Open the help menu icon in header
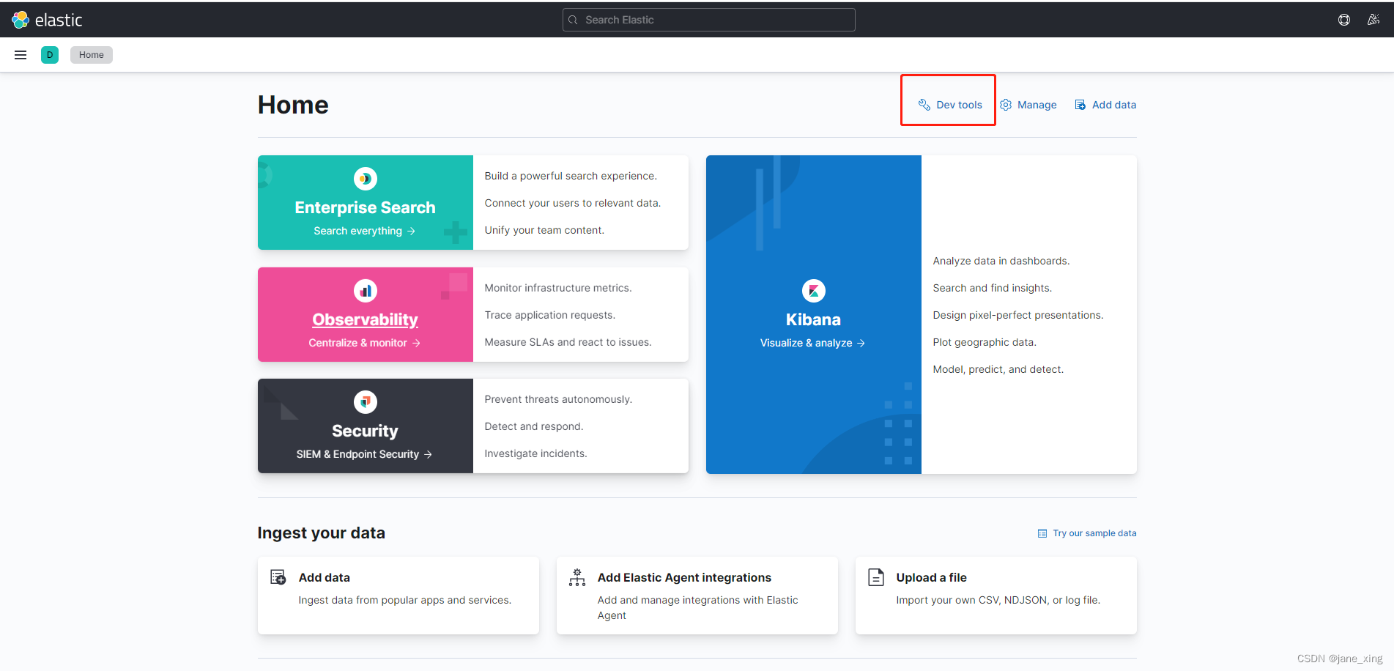 (1343, 20)
